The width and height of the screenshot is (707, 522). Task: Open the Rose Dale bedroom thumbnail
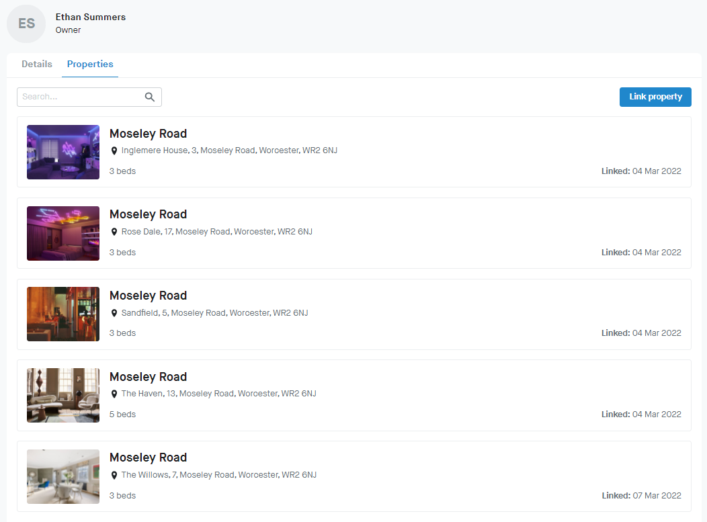click(x=63, y=233)
